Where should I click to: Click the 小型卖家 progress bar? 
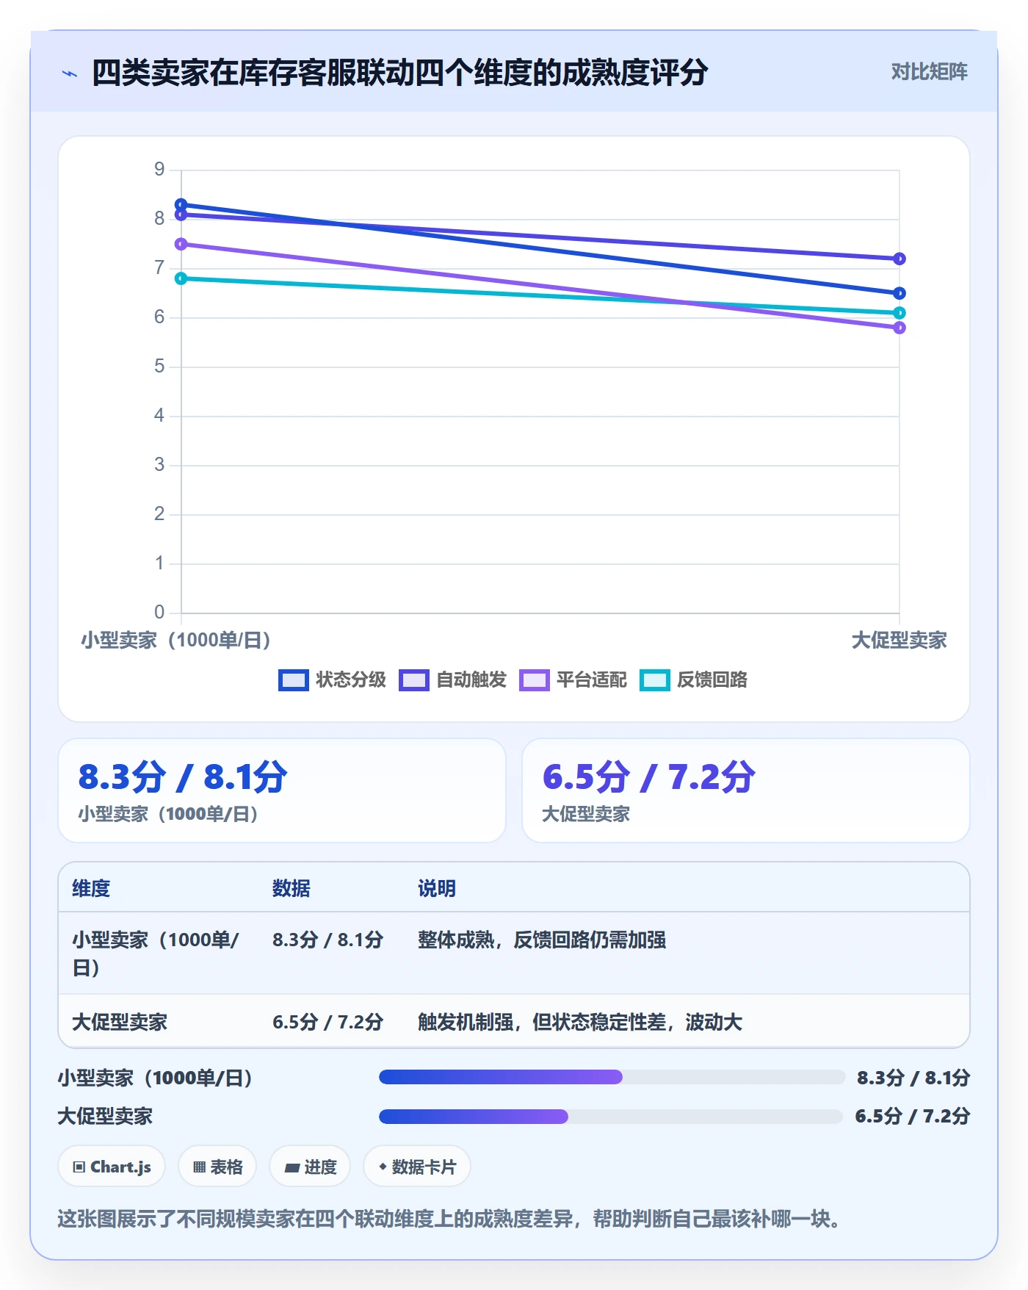[612, 1077]
